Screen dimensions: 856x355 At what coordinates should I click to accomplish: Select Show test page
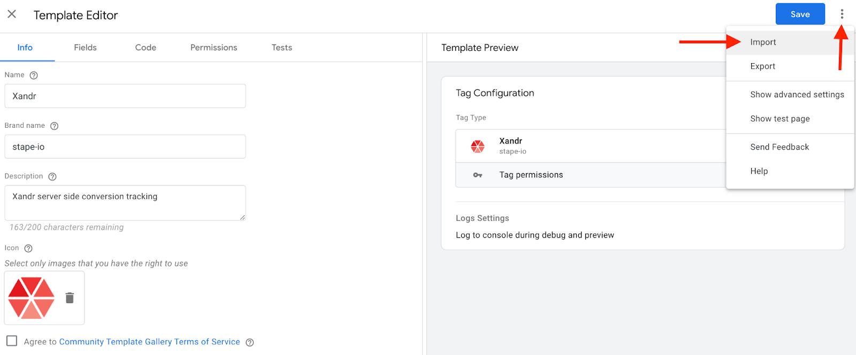coord(790,119)
